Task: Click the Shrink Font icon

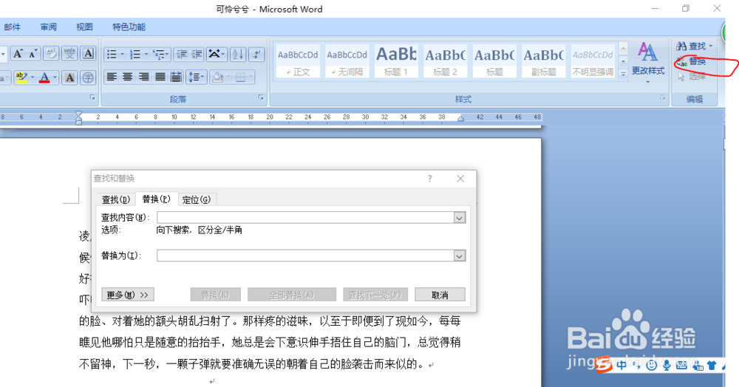Action: [33, 54]
